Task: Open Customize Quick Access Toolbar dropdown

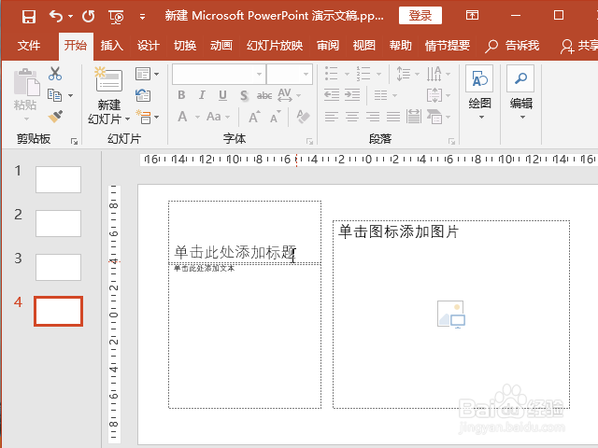Action: (x=142, y=17)
